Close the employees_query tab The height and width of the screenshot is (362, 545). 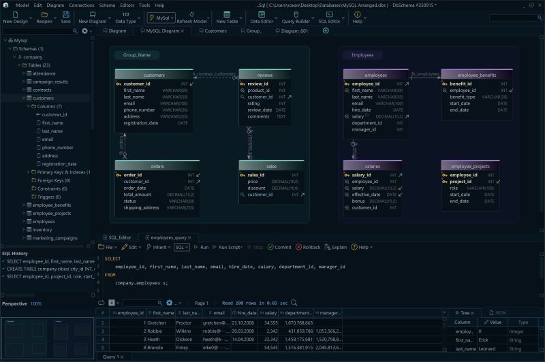point(189,237)
